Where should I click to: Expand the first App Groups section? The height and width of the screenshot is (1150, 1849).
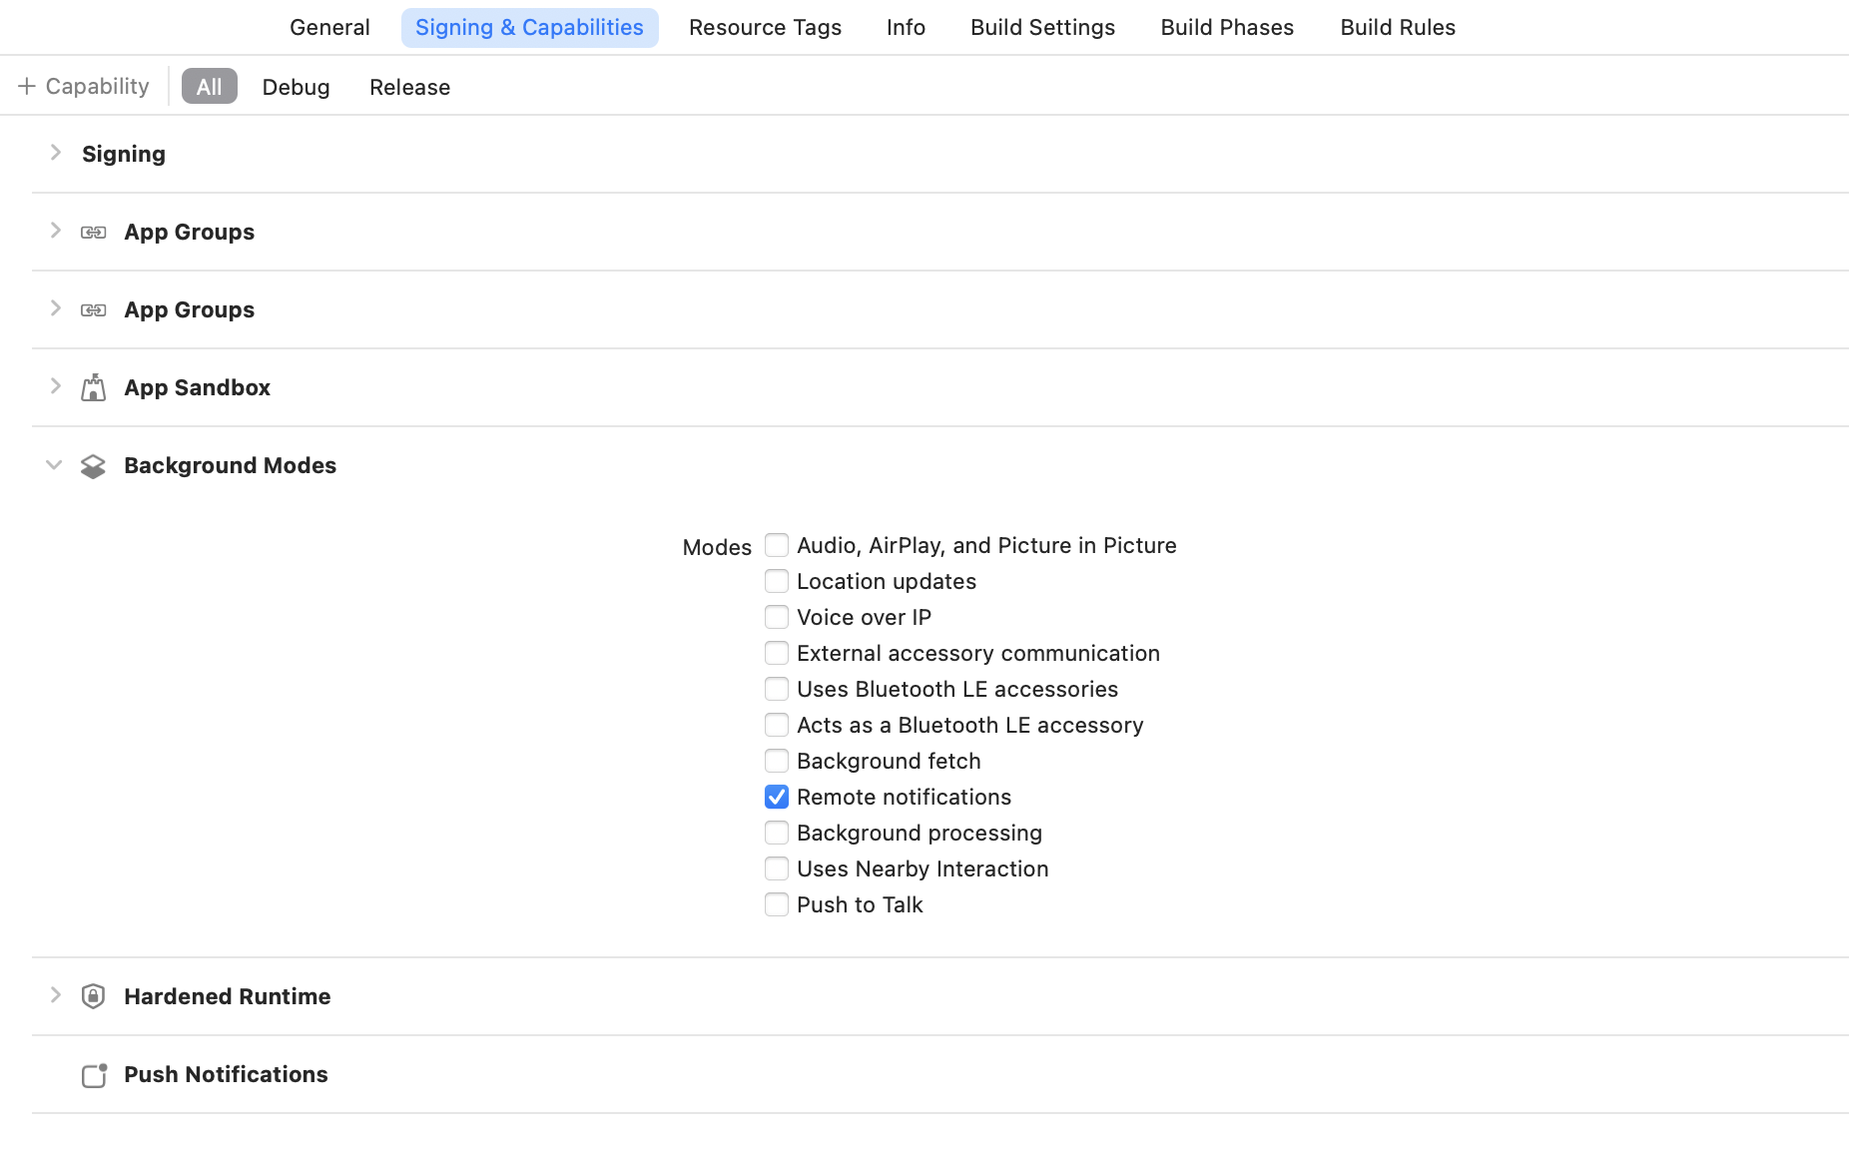coord(56,231)
